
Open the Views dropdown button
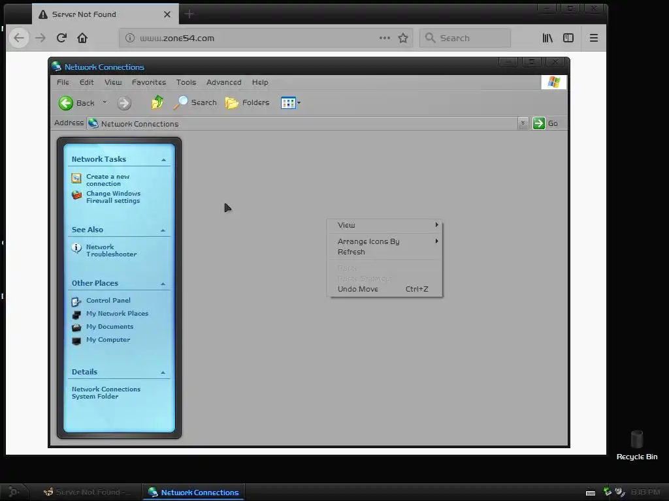(x=291, y=102)
